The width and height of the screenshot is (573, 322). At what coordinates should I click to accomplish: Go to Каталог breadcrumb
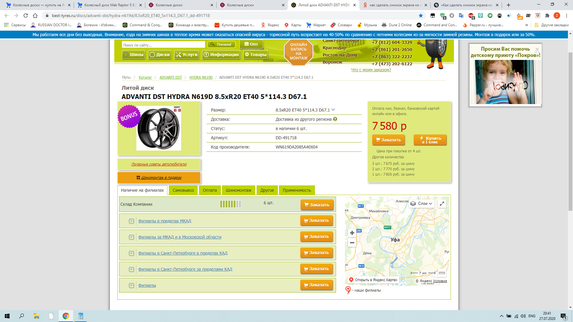pyautogui.click(x=145, y=78)
